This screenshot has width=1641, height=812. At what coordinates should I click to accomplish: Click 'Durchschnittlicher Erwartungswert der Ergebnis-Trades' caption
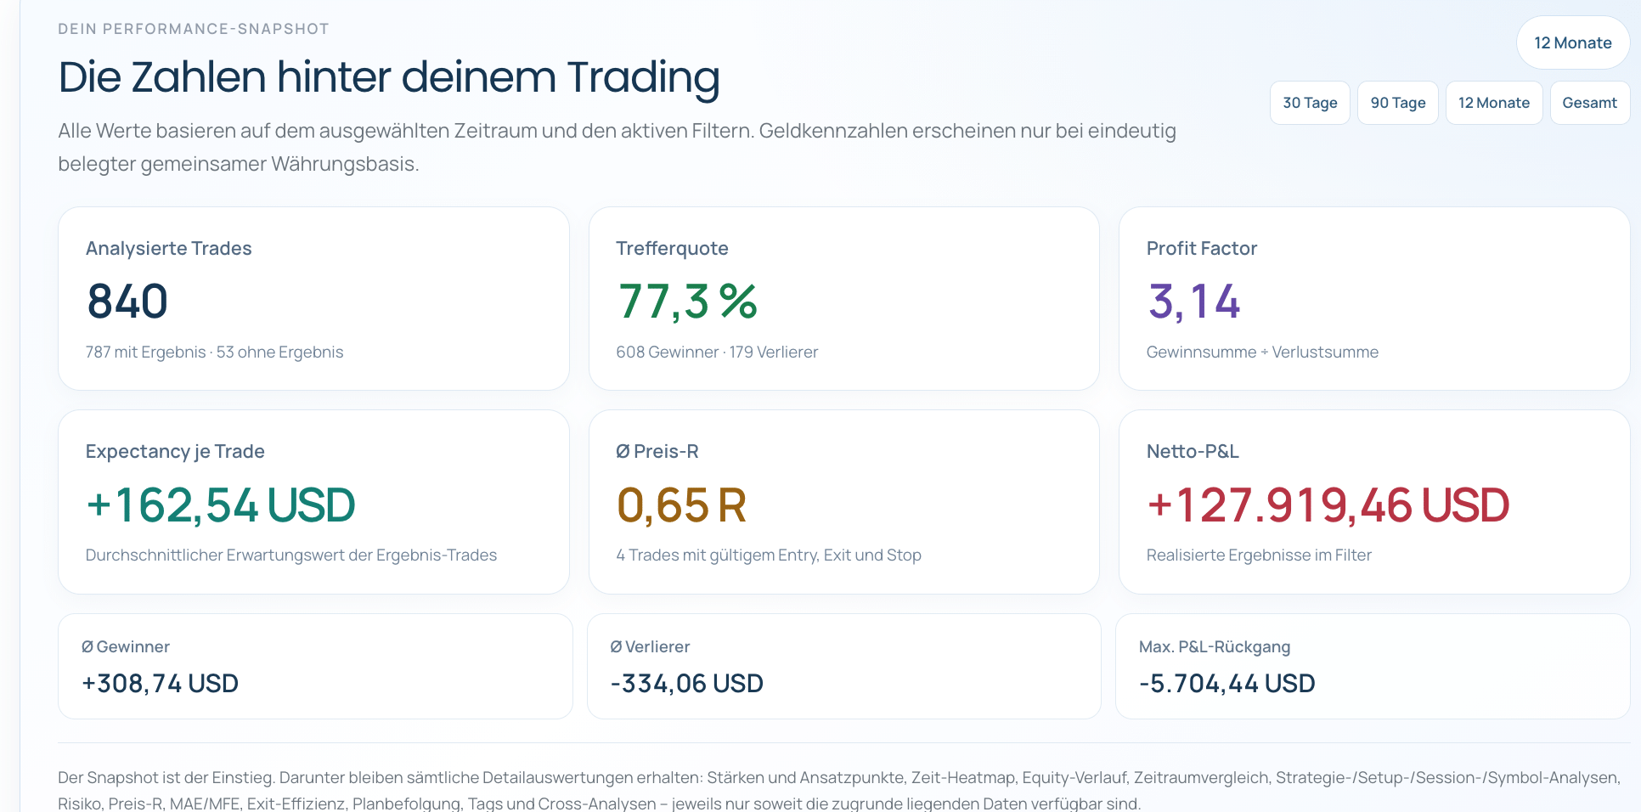click(291, 555)
